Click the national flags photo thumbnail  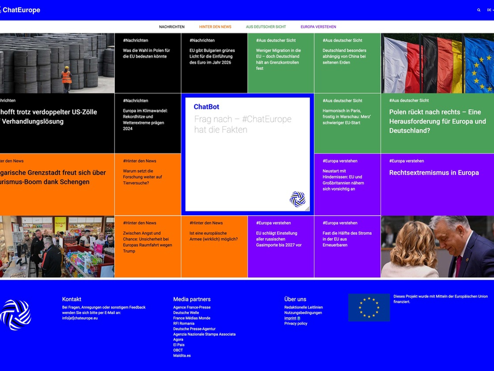[x=437, y=64]
